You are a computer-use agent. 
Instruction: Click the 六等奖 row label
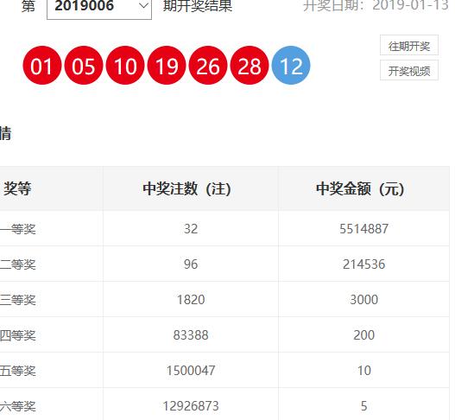[x=18, y=406]
